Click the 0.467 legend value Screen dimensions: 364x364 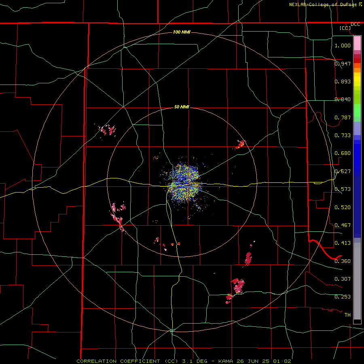[x=343, y=225]
